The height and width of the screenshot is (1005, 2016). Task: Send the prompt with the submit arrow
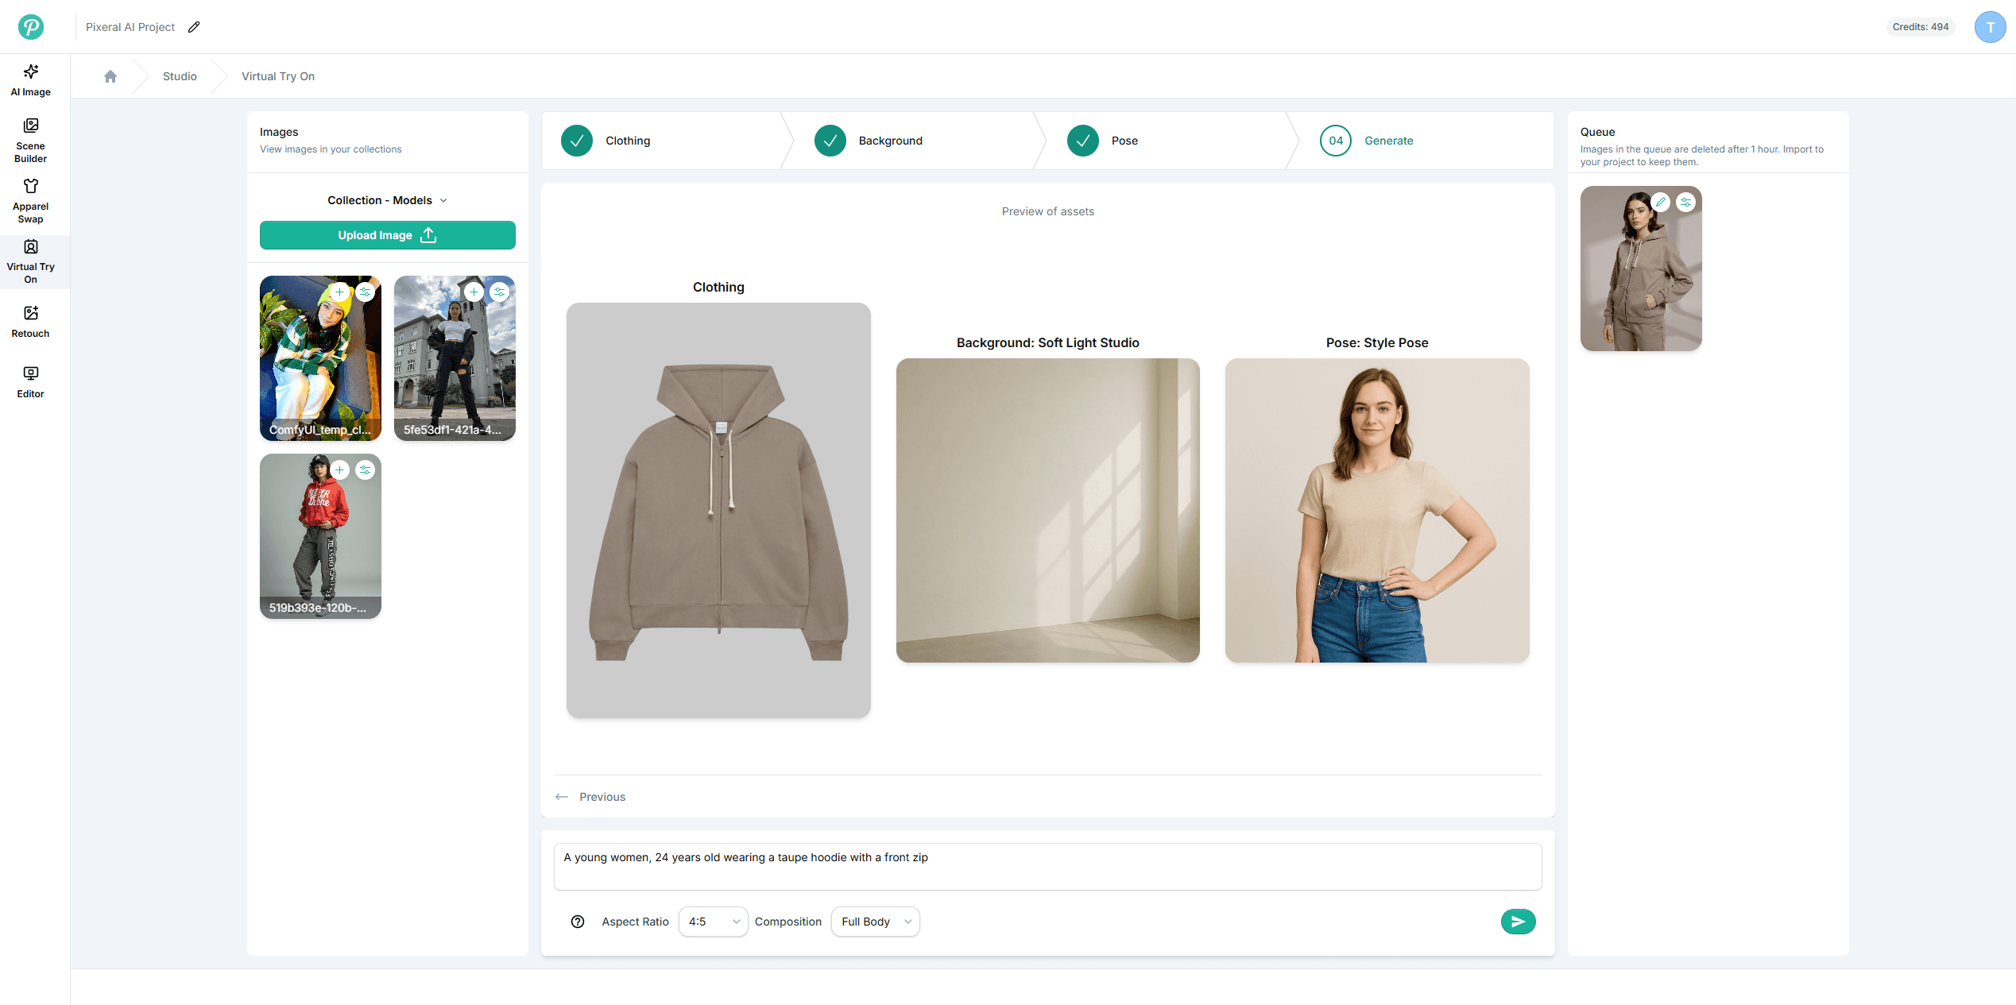click(1518, 922)
